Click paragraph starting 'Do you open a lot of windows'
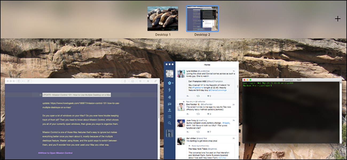 tap(80, 120)
